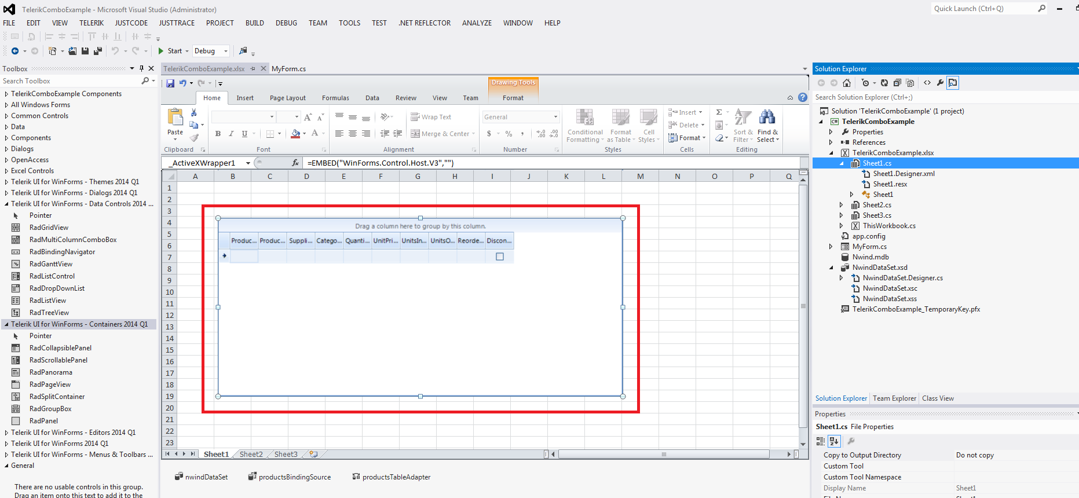Image resolution: width=1079 pixels, height=498 pixels.
Task: Open the Cell Styles gallery
Action: click(649, 126)
